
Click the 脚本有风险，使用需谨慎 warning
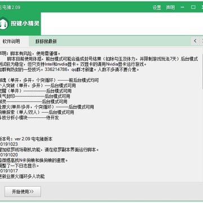click(x=36, y=54)
